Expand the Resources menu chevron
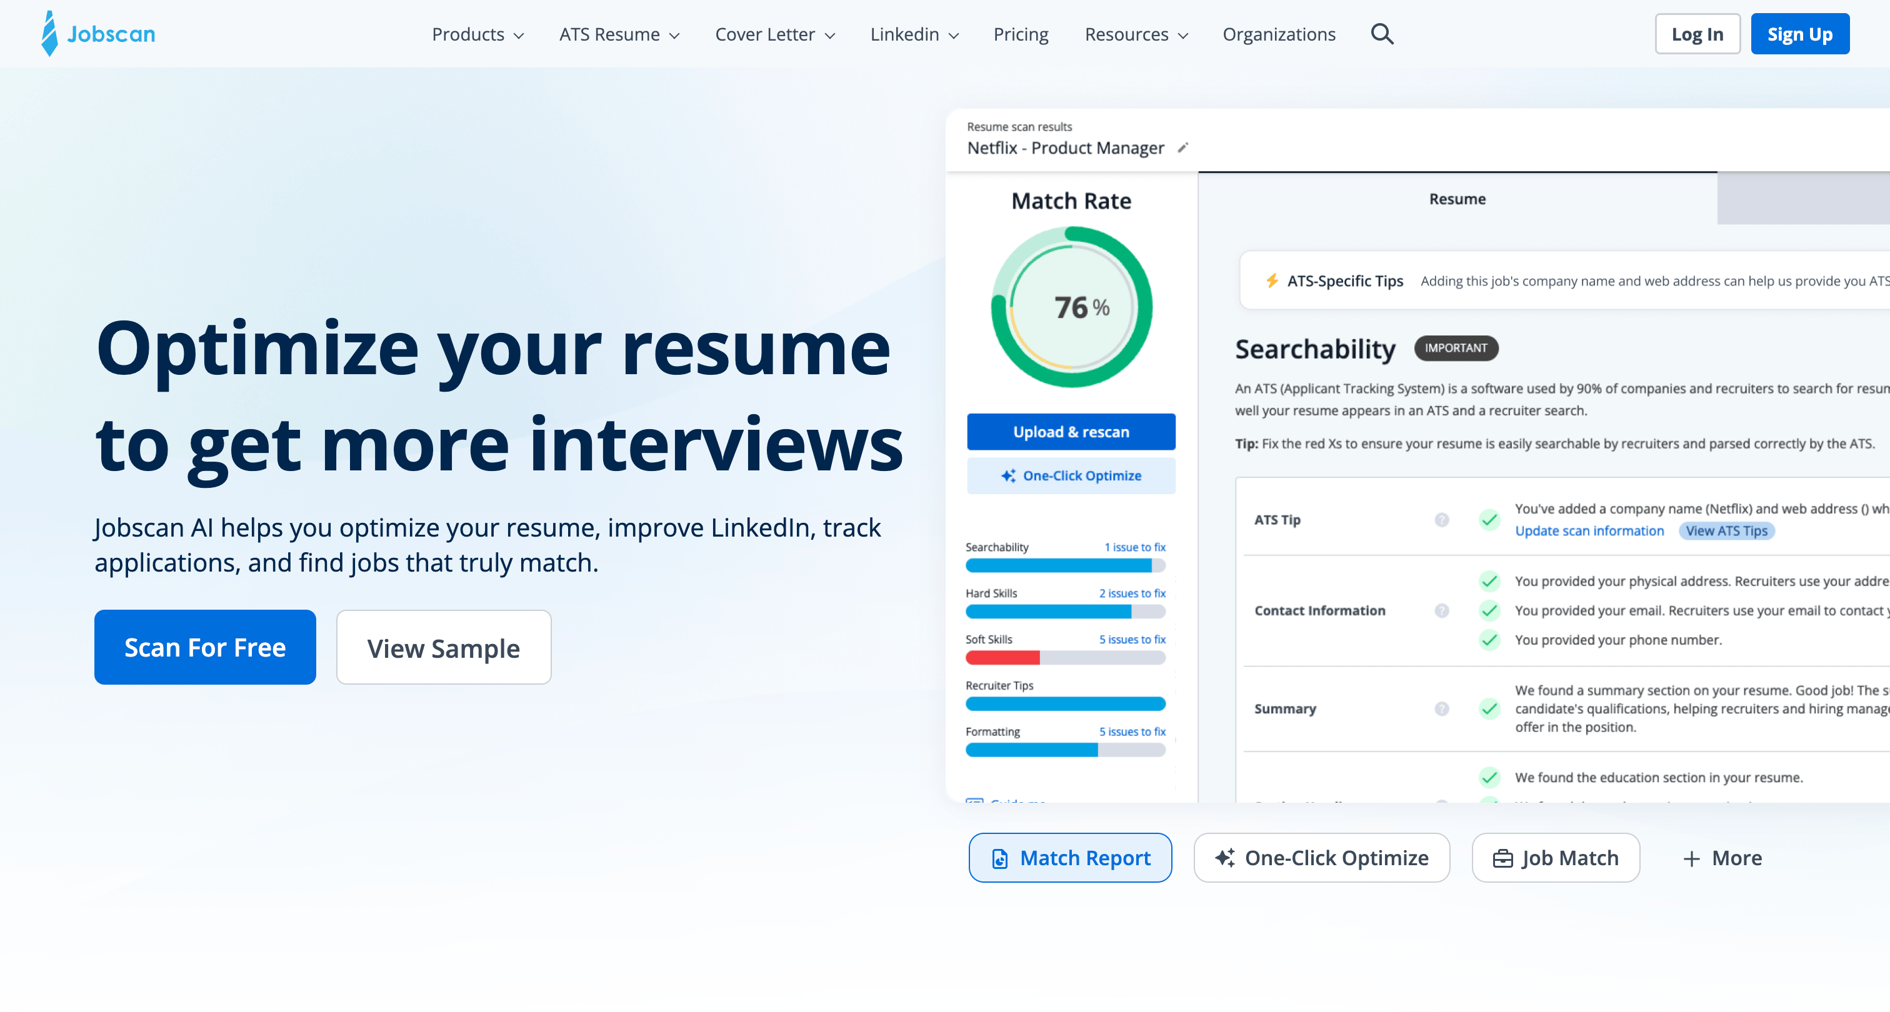The width and height of the screenshot is (1890, 1012). coord(1182,35)
